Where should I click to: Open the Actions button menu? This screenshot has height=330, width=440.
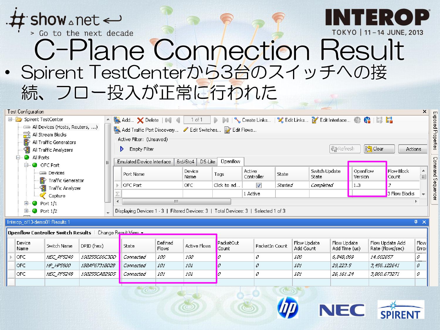click(413, 149)
